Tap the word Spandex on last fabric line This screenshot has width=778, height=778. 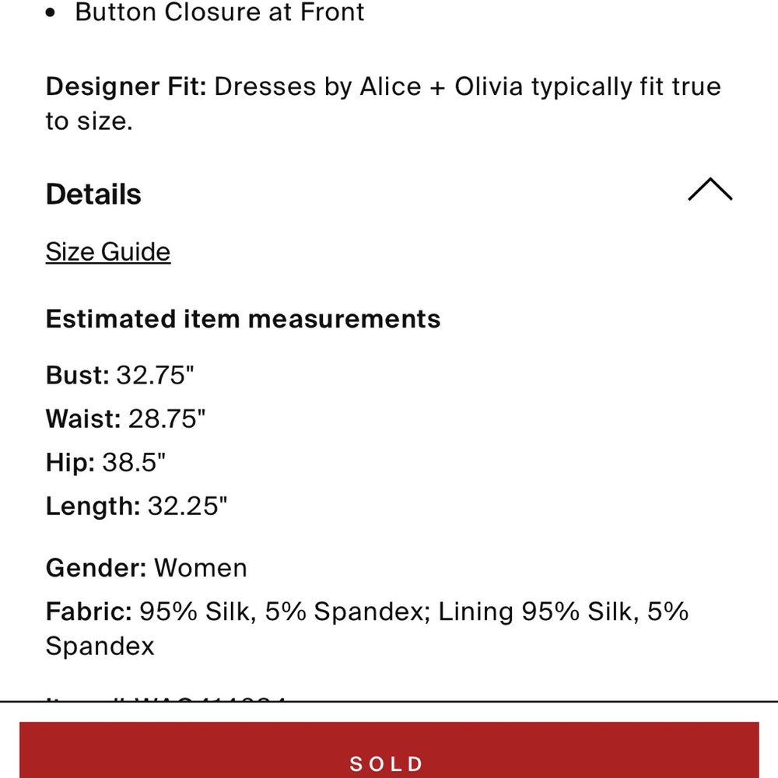[100, 647]
